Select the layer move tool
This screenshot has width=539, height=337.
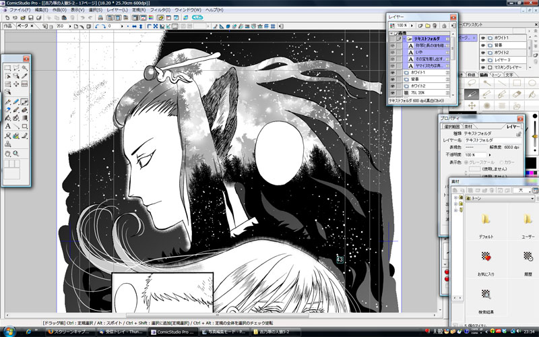pos(16,84)
